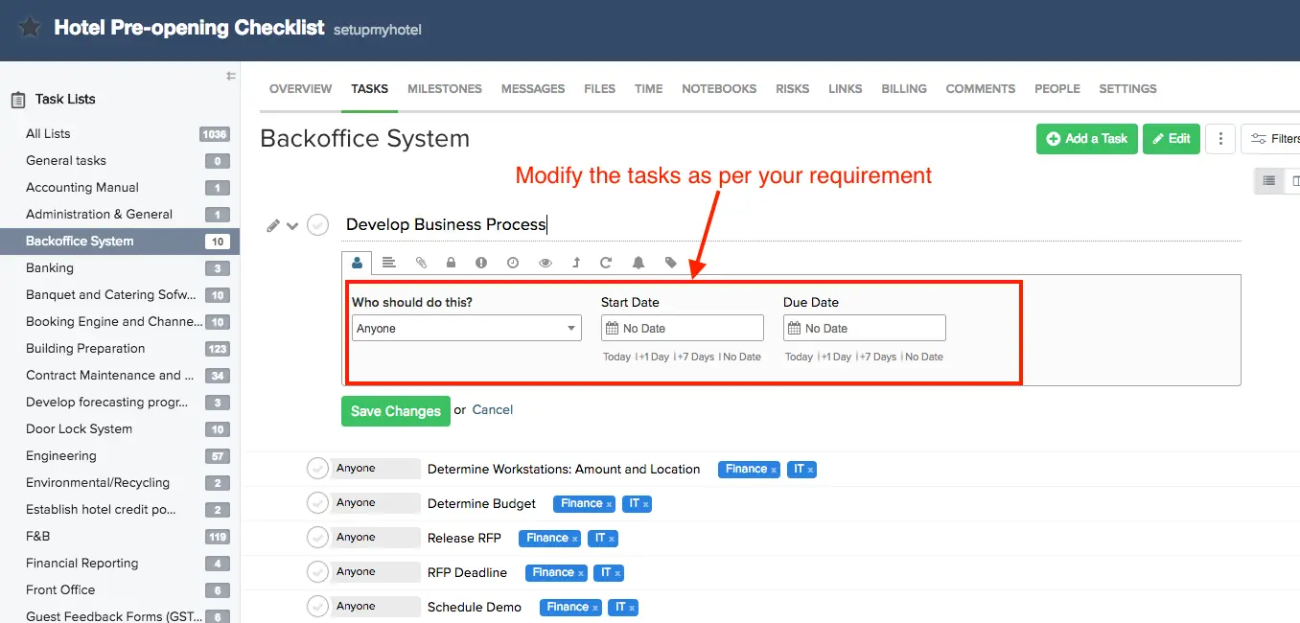The image size is (1300, 623).
Task: Go to project Settings tab
Action: coord(1127,88)
